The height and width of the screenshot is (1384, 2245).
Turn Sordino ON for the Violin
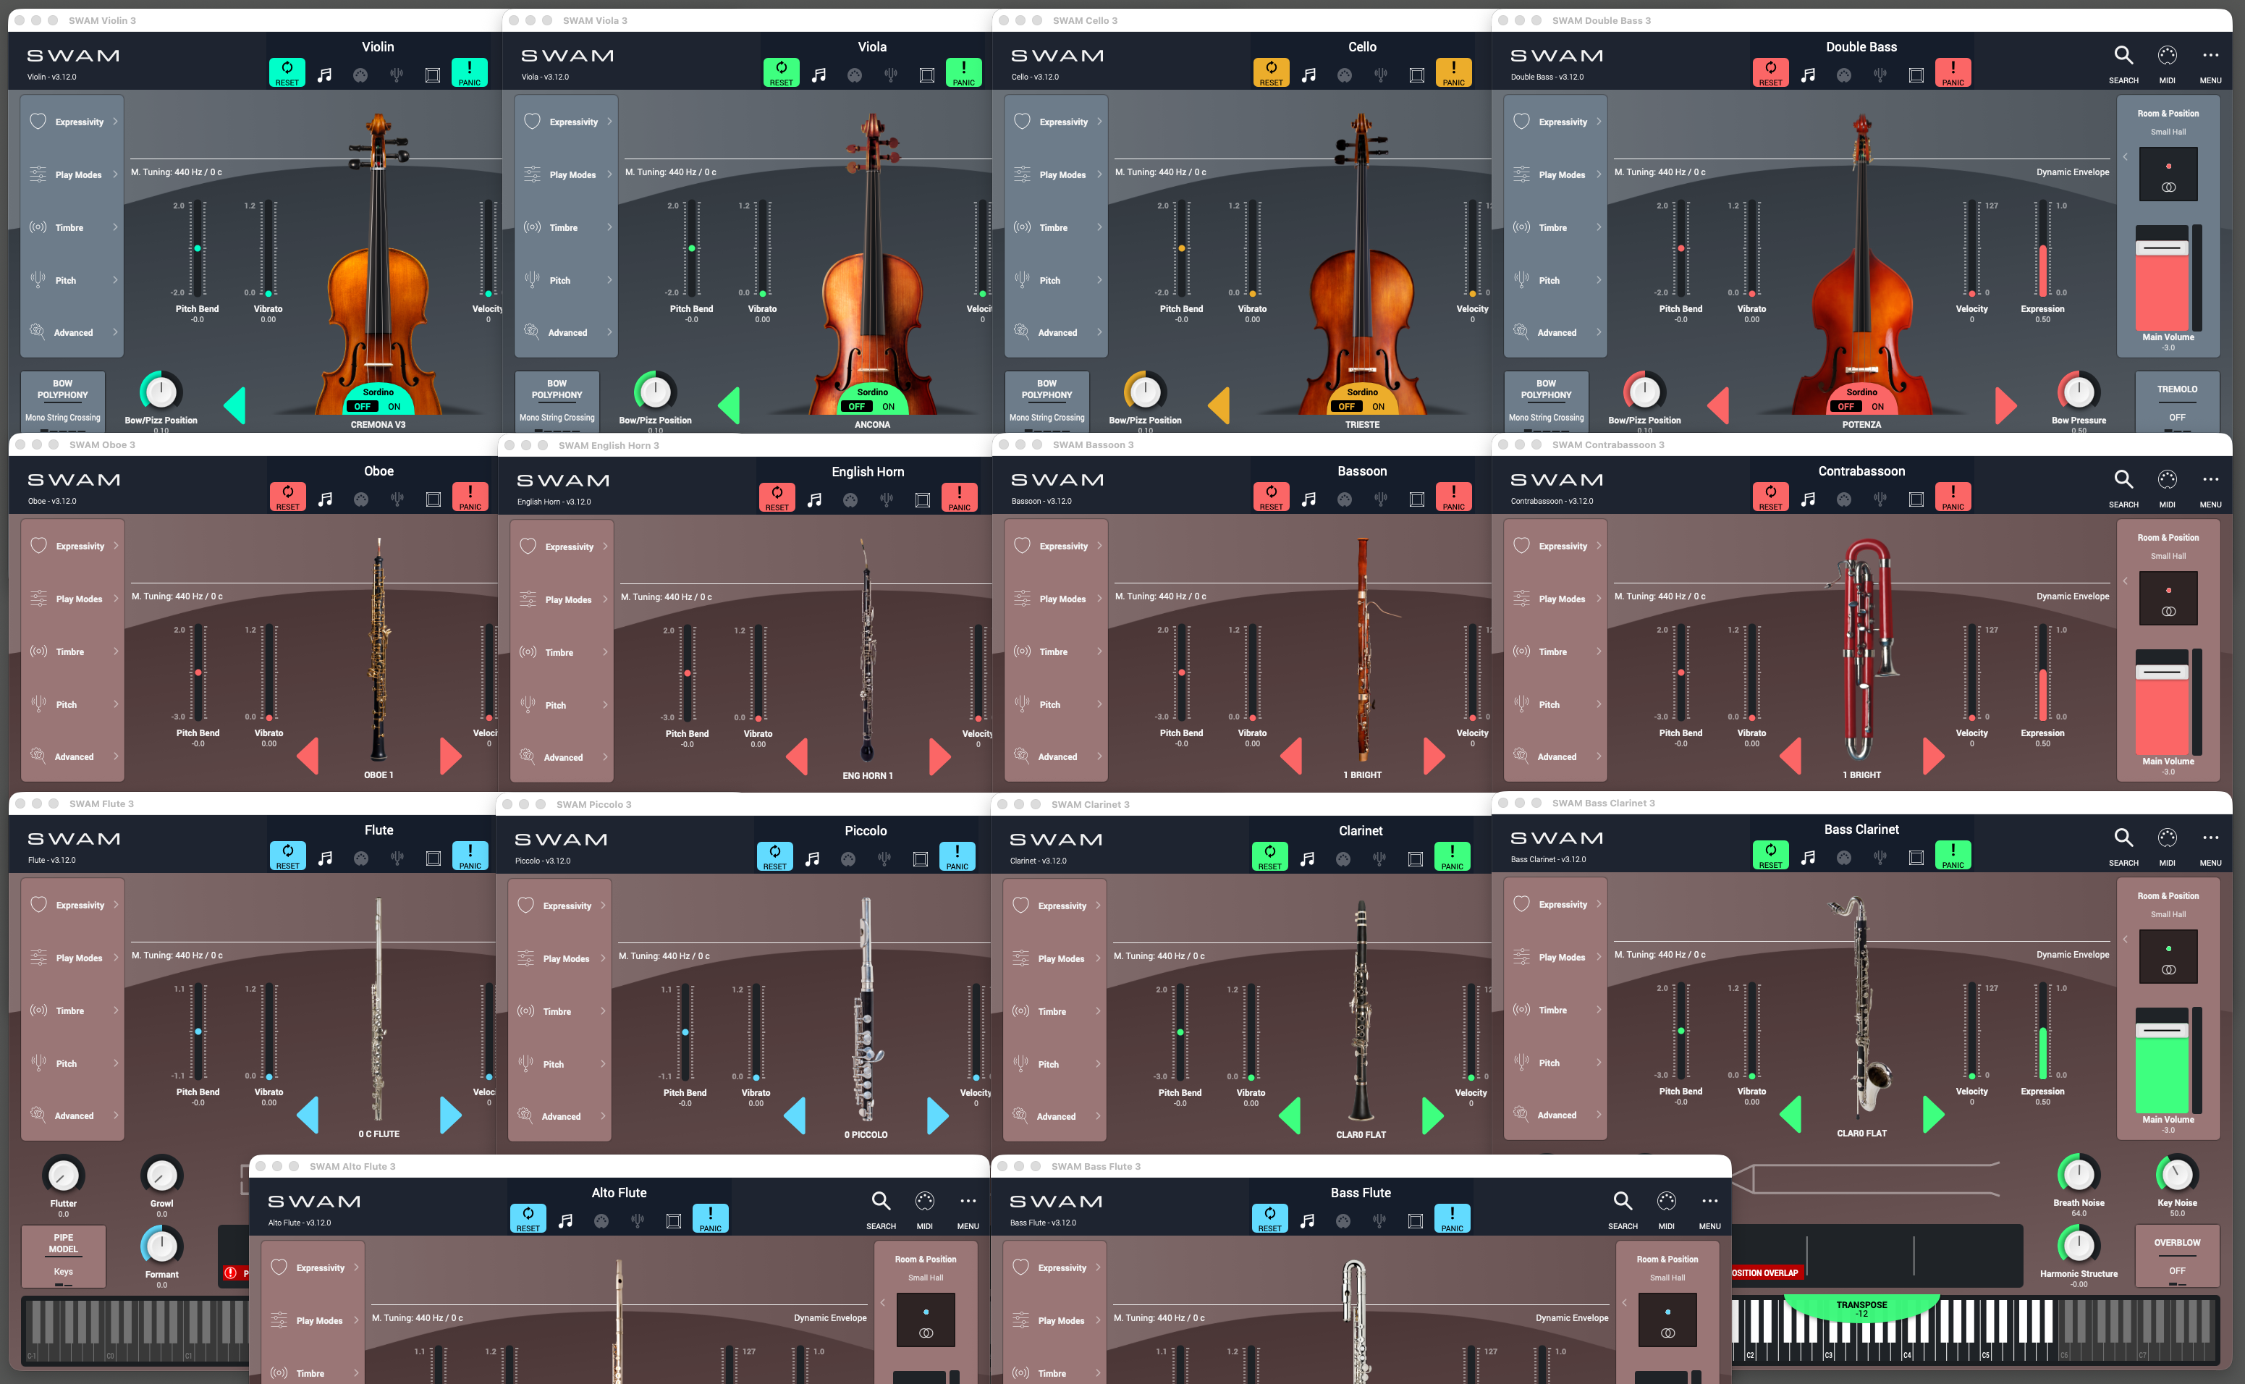[x=394, y=406]
